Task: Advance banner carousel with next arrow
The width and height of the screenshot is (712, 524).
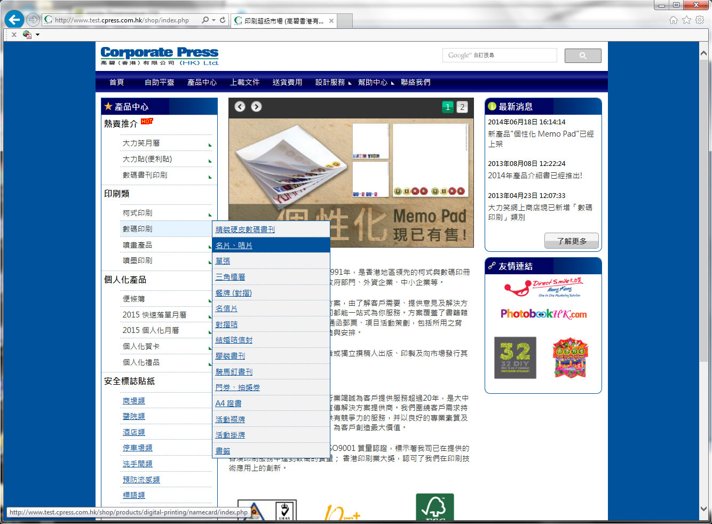Action: point(257,107)
